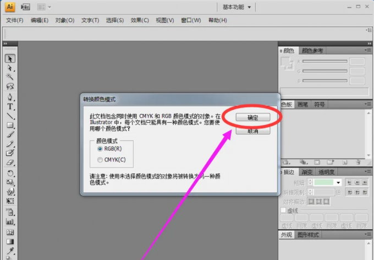Select the Column Graph tool
Screen dimensions: 374x260
click(x=10, y=221)
